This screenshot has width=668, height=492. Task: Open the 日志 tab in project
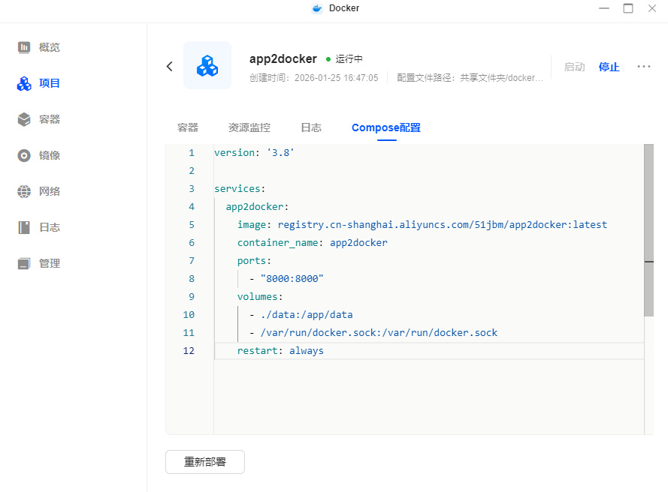(311, 127)
